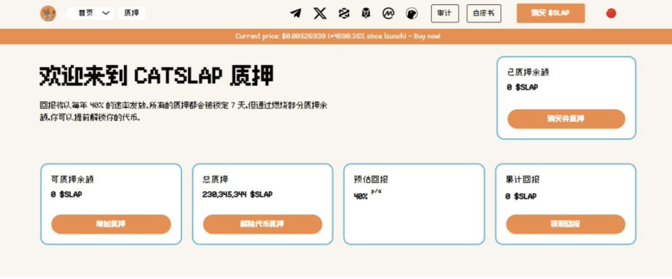This screenshot has height=279, width=672.
Task: Open the Telegram channel icon
Action: (296, 13)
